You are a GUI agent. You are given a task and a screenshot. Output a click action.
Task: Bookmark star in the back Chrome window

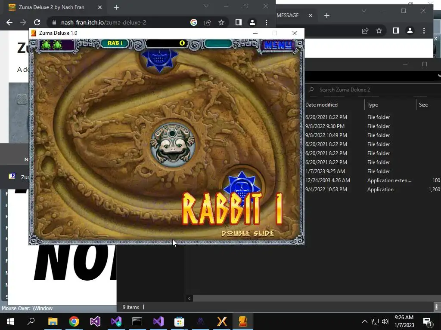click(x=379, y=31)
